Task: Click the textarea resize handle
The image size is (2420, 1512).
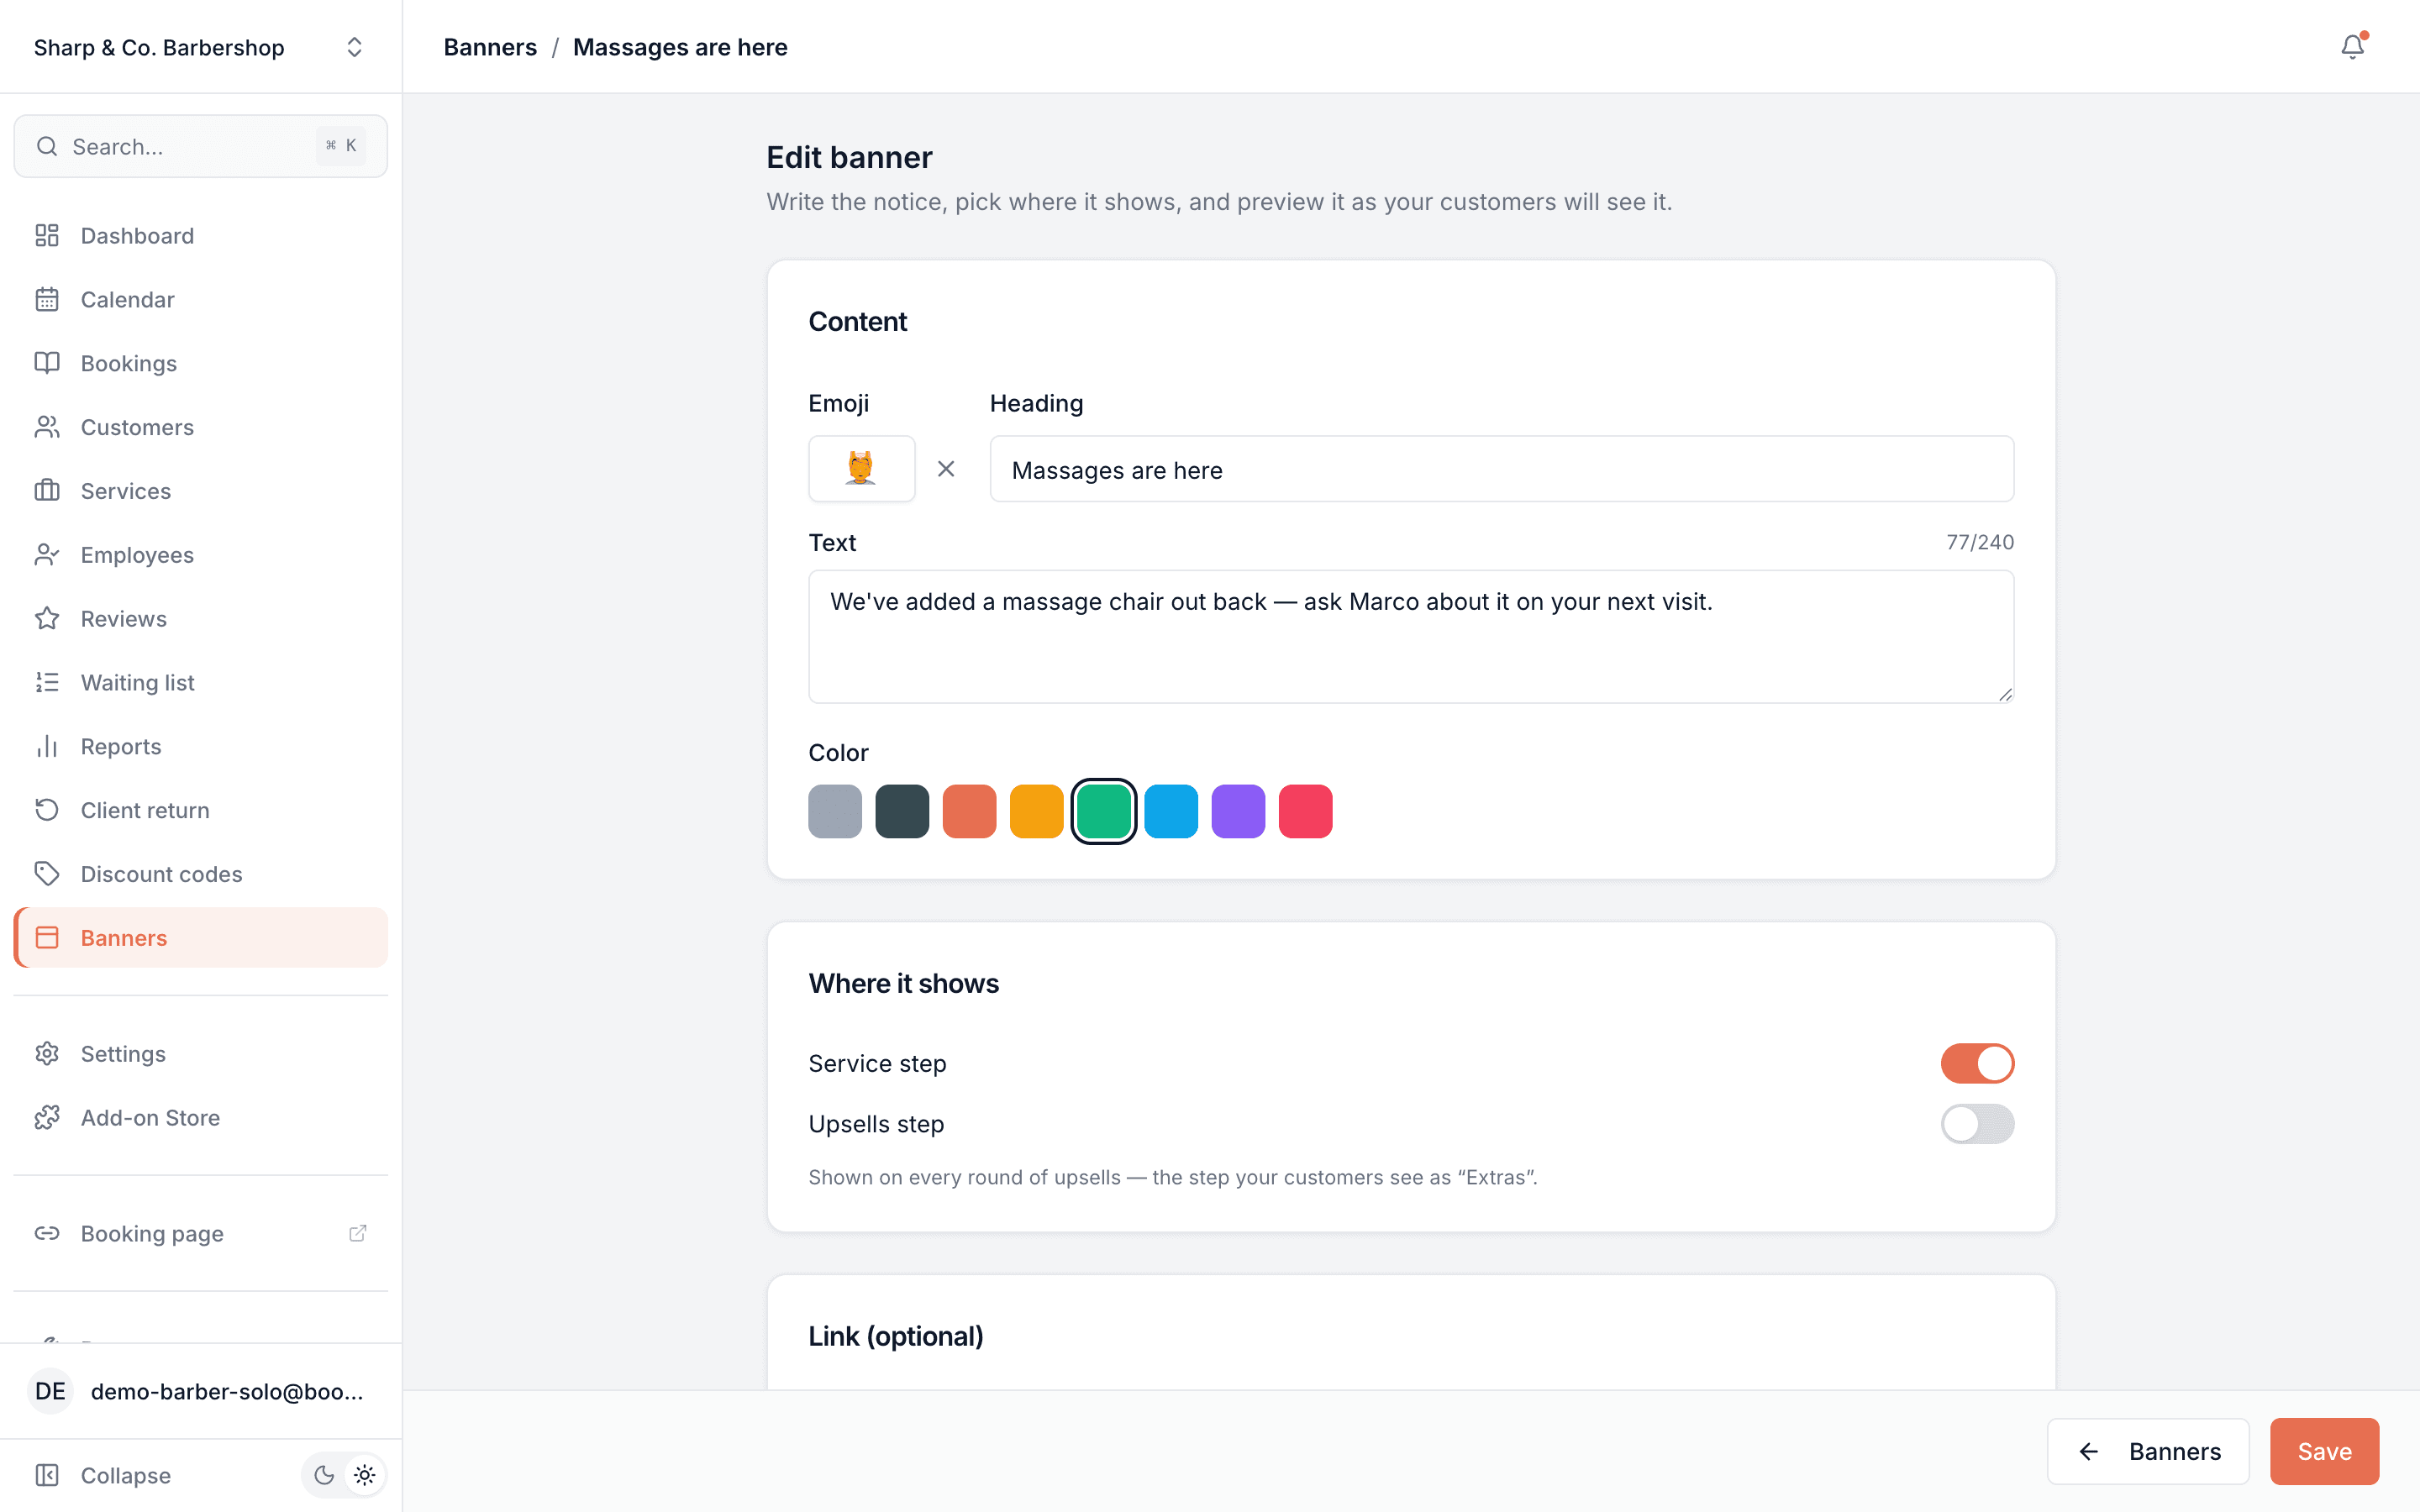Action: coord(2005,694)
